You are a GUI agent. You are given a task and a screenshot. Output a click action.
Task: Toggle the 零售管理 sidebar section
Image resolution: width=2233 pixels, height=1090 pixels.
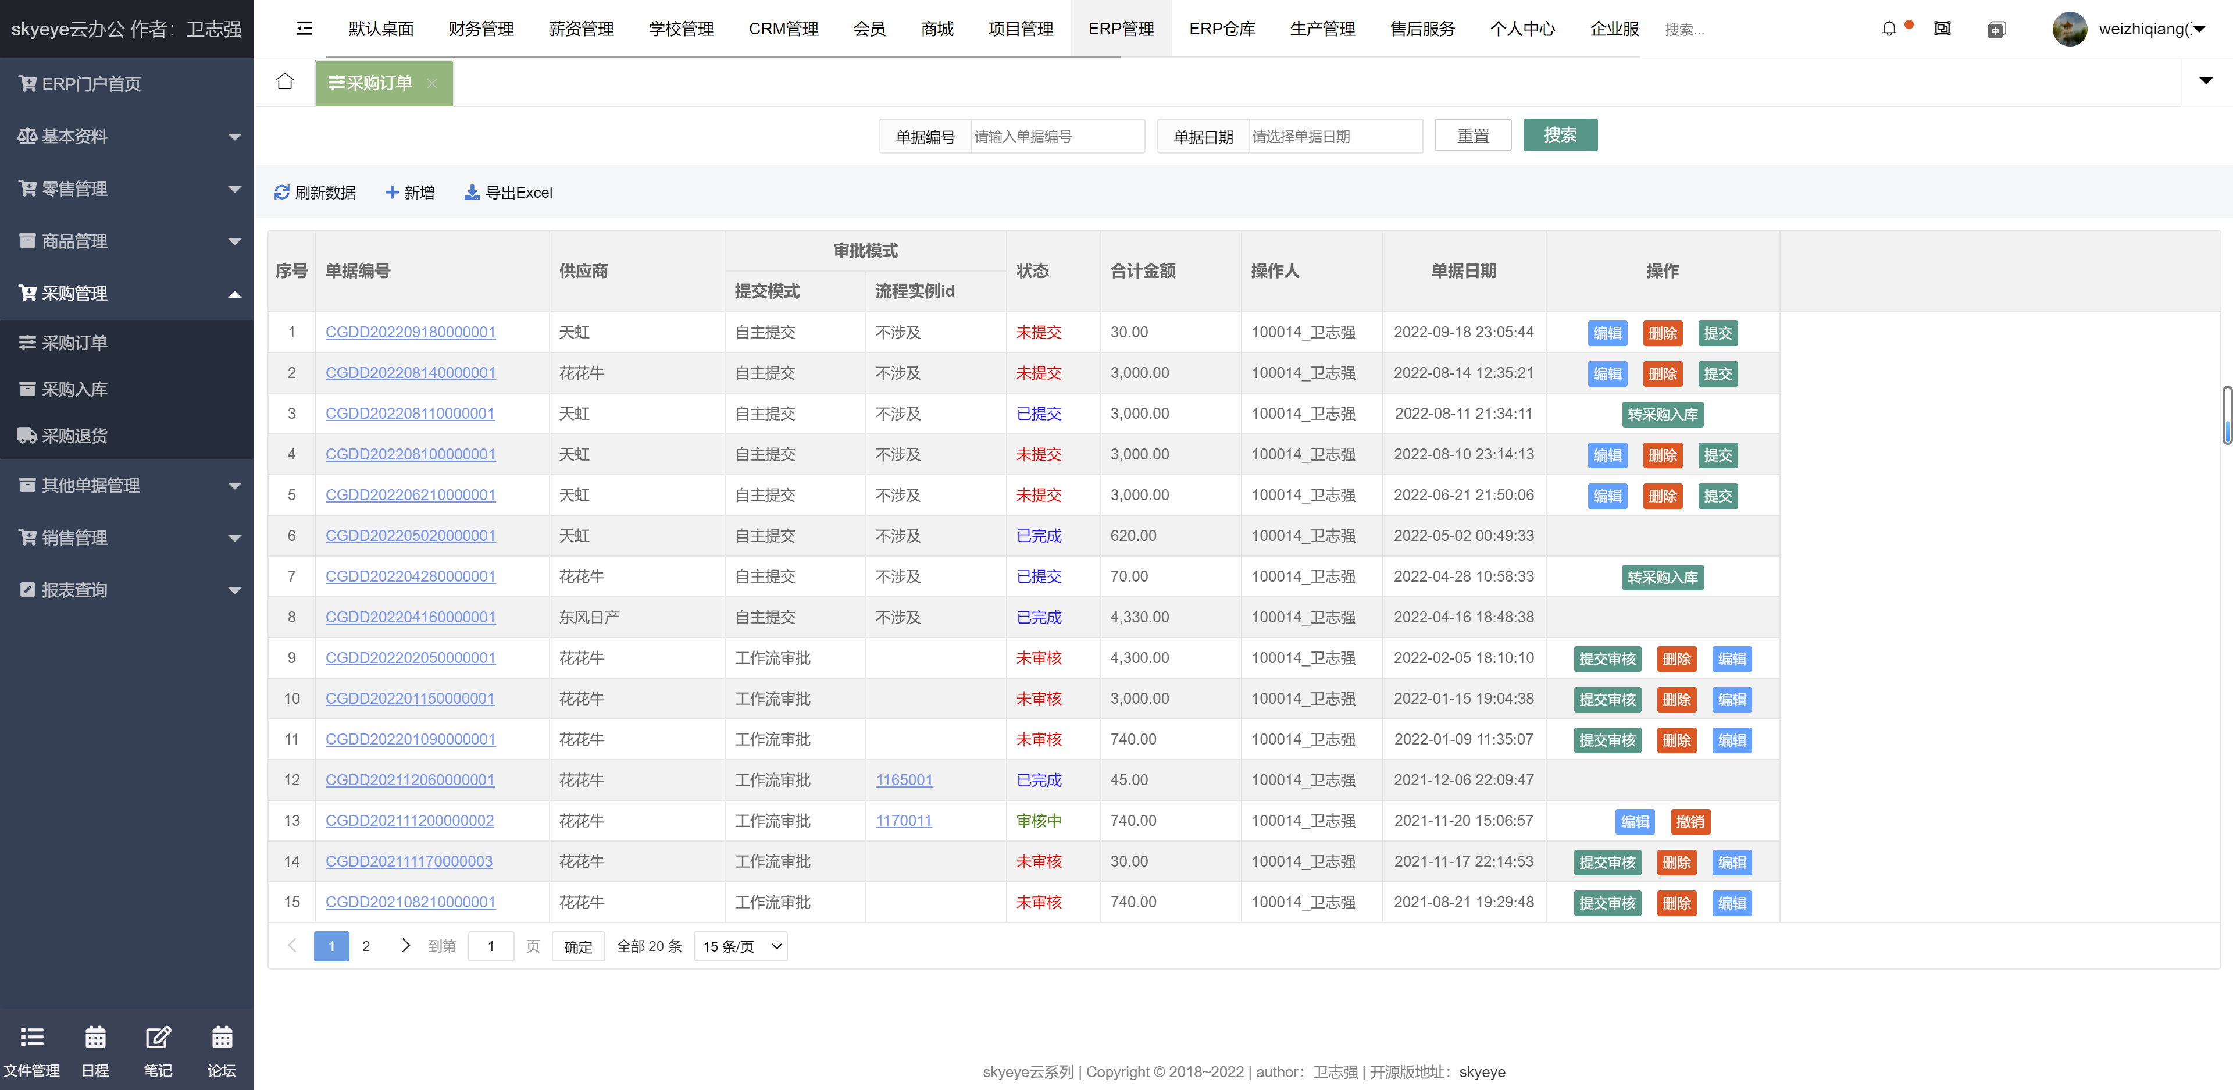(127, 188)
